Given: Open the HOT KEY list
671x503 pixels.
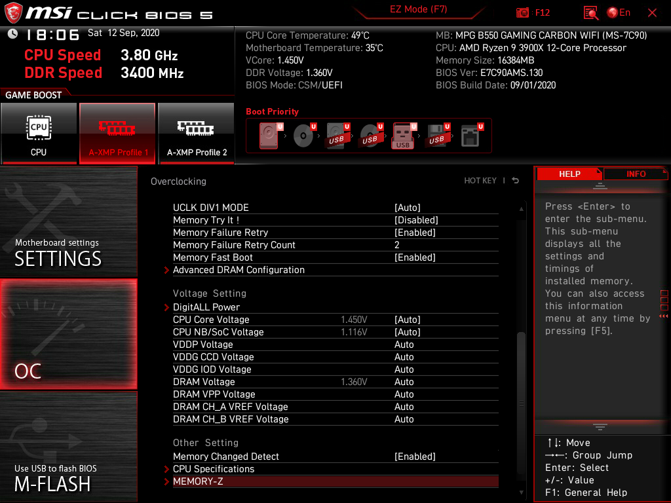Looking at the screenshot, I should pos(480,181).
